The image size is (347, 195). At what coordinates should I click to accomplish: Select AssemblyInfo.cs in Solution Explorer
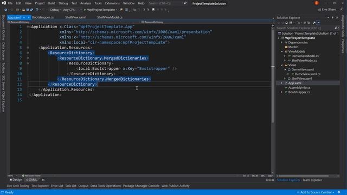point(299,88)
